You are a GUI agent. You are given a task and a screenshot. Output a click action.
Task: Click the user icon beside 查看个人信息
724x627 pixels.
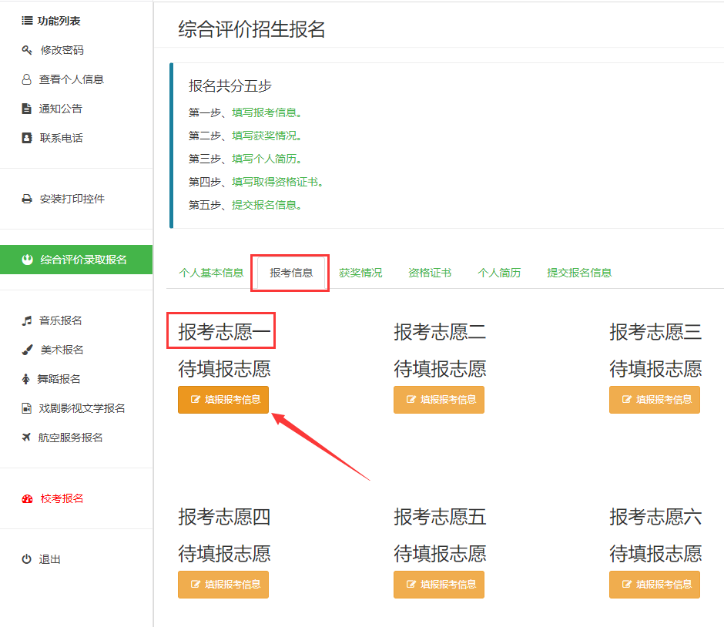tap(27, 79)
